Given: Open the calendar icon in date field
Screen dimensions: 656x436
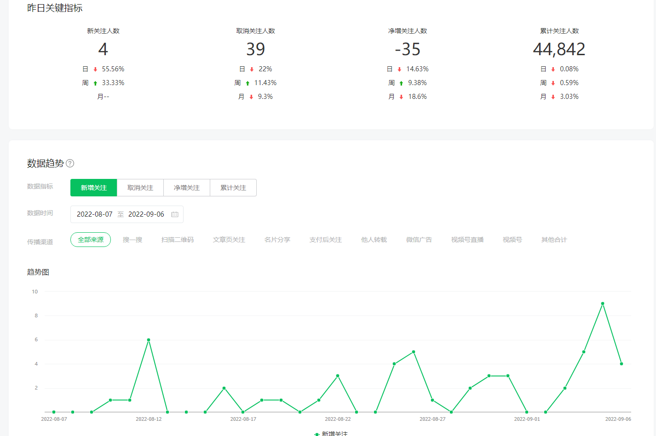Looking at the screenshot, I should [x=175, y=214].
